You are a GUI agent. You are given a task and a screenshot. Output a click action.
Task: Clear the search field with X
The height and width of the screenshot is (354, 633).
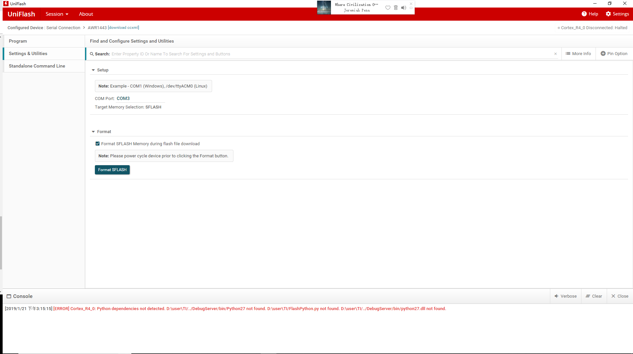point(556,54)
